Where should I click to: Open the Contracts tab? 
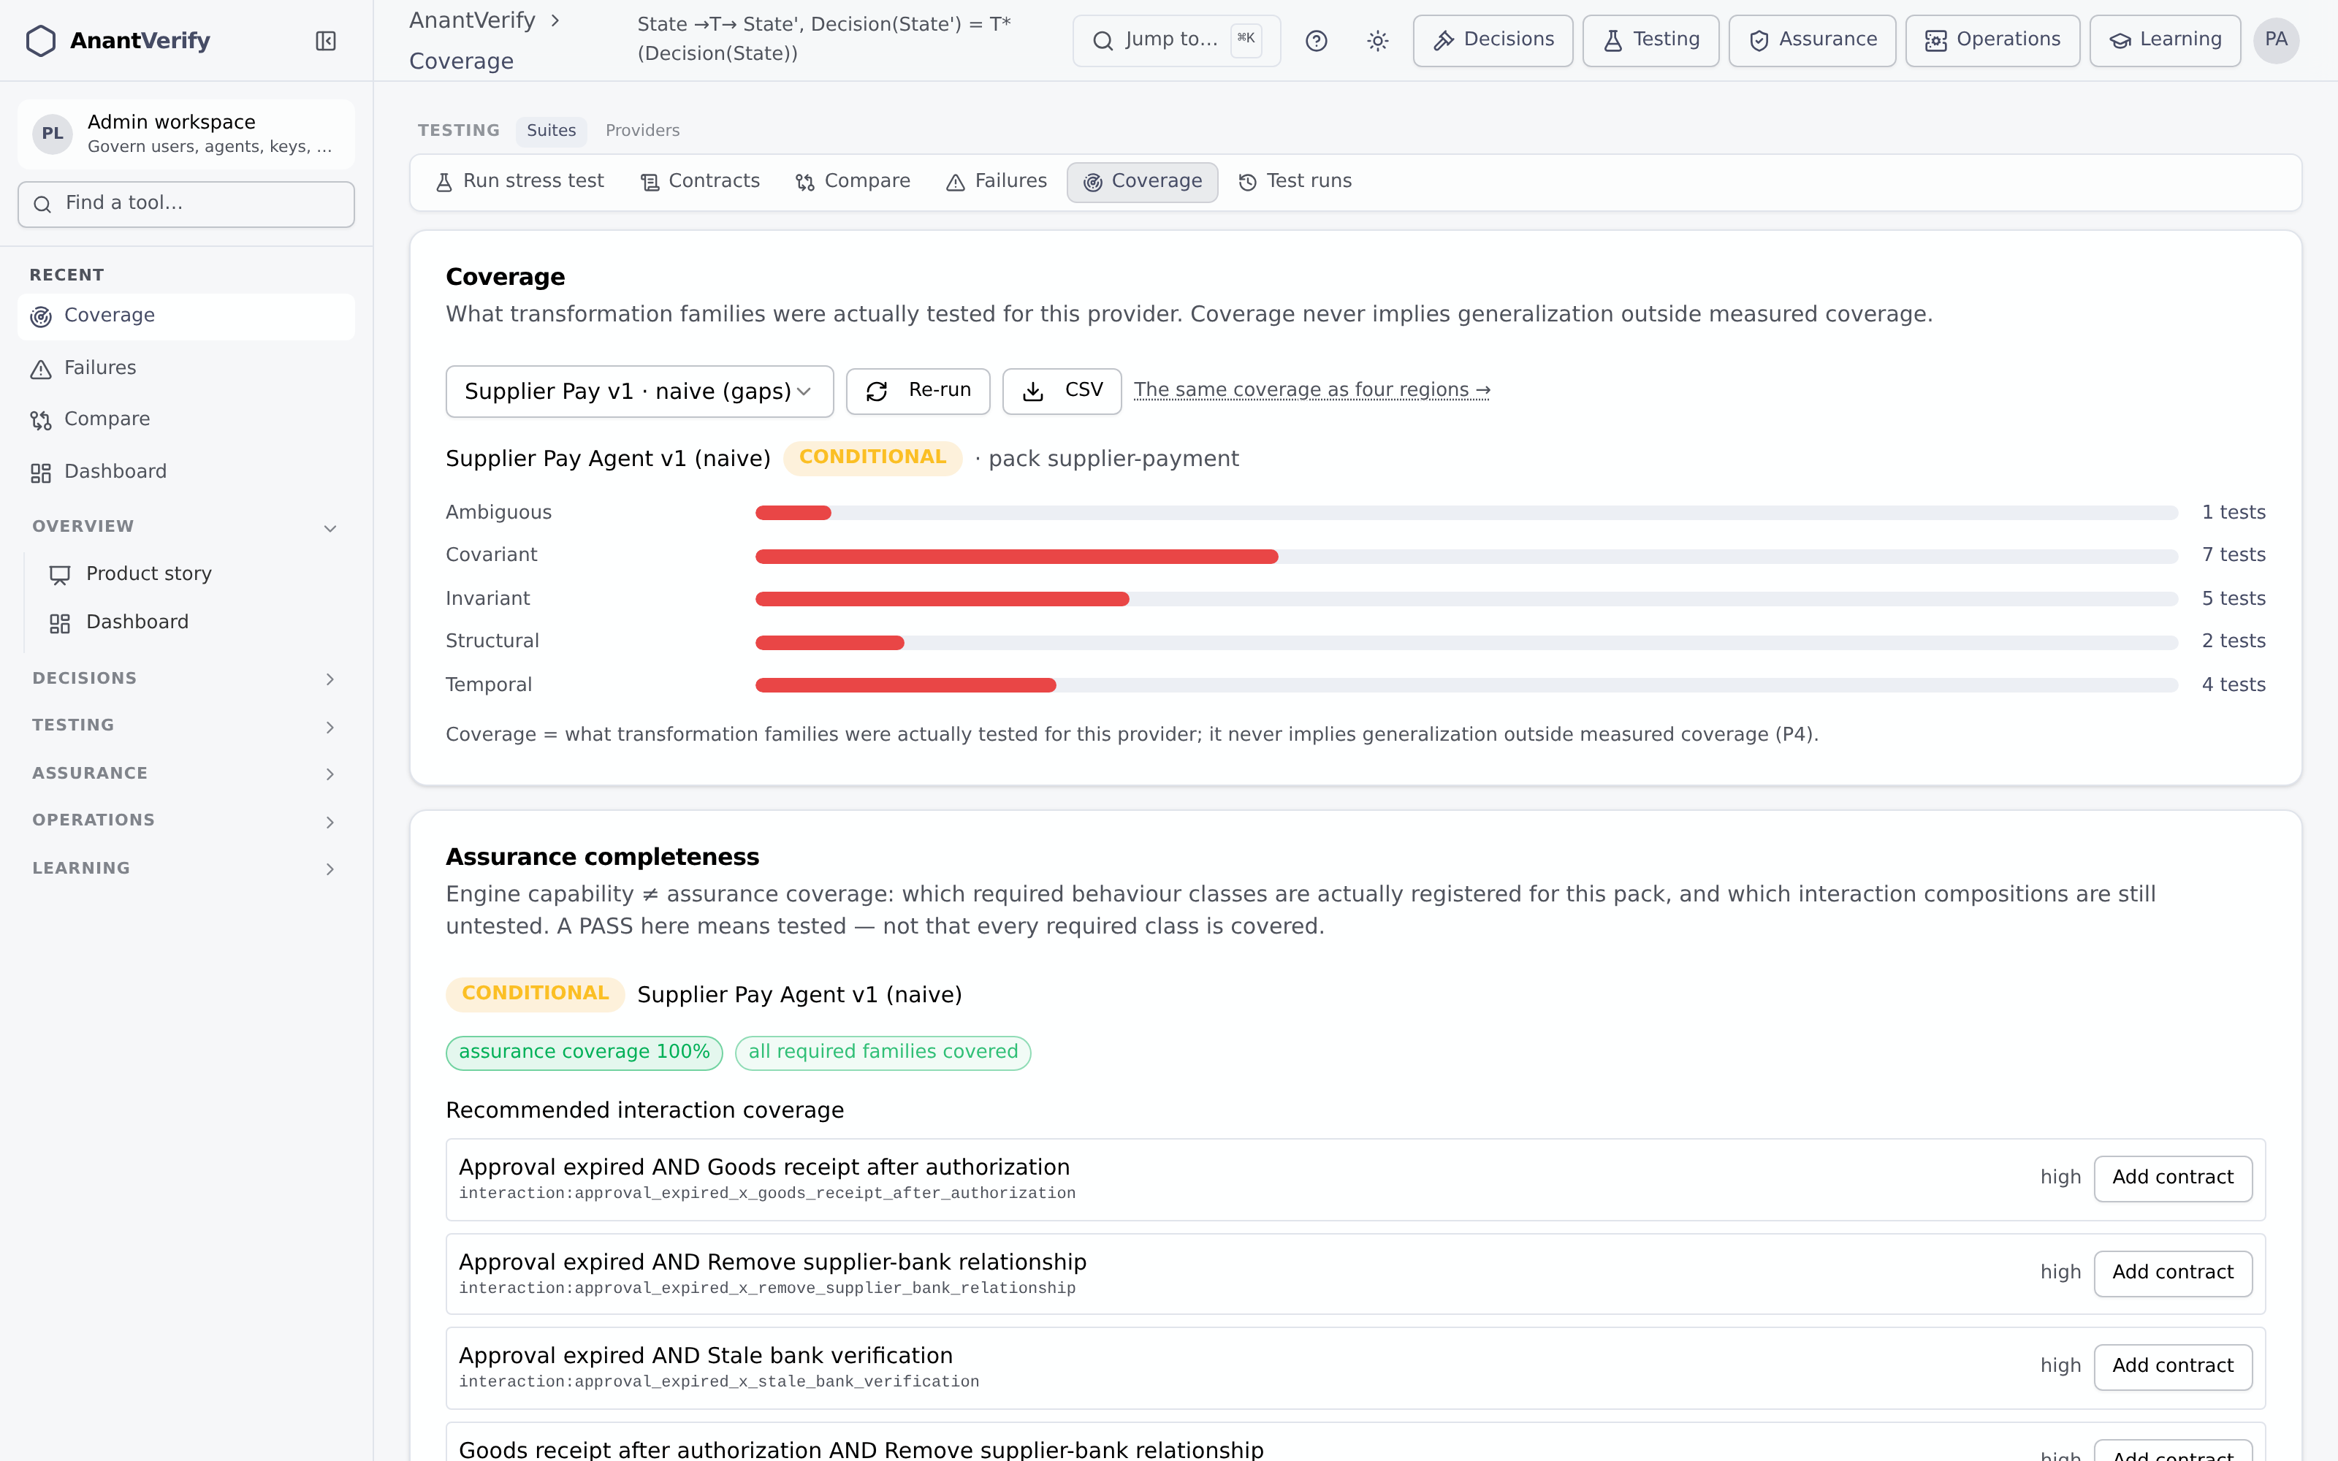[701, 182]
